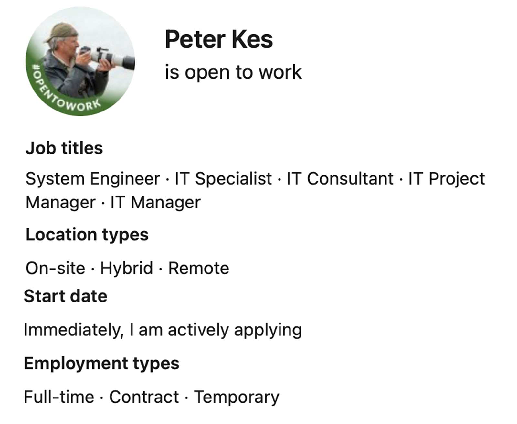Select the IT Project Manager job title
Image resolution: width=517 pixels, height=424 pixels.
(447, 179)
